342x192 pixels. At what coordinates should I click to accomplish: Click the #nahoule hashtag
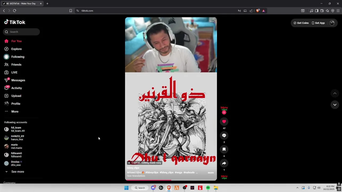pos(189,173)
